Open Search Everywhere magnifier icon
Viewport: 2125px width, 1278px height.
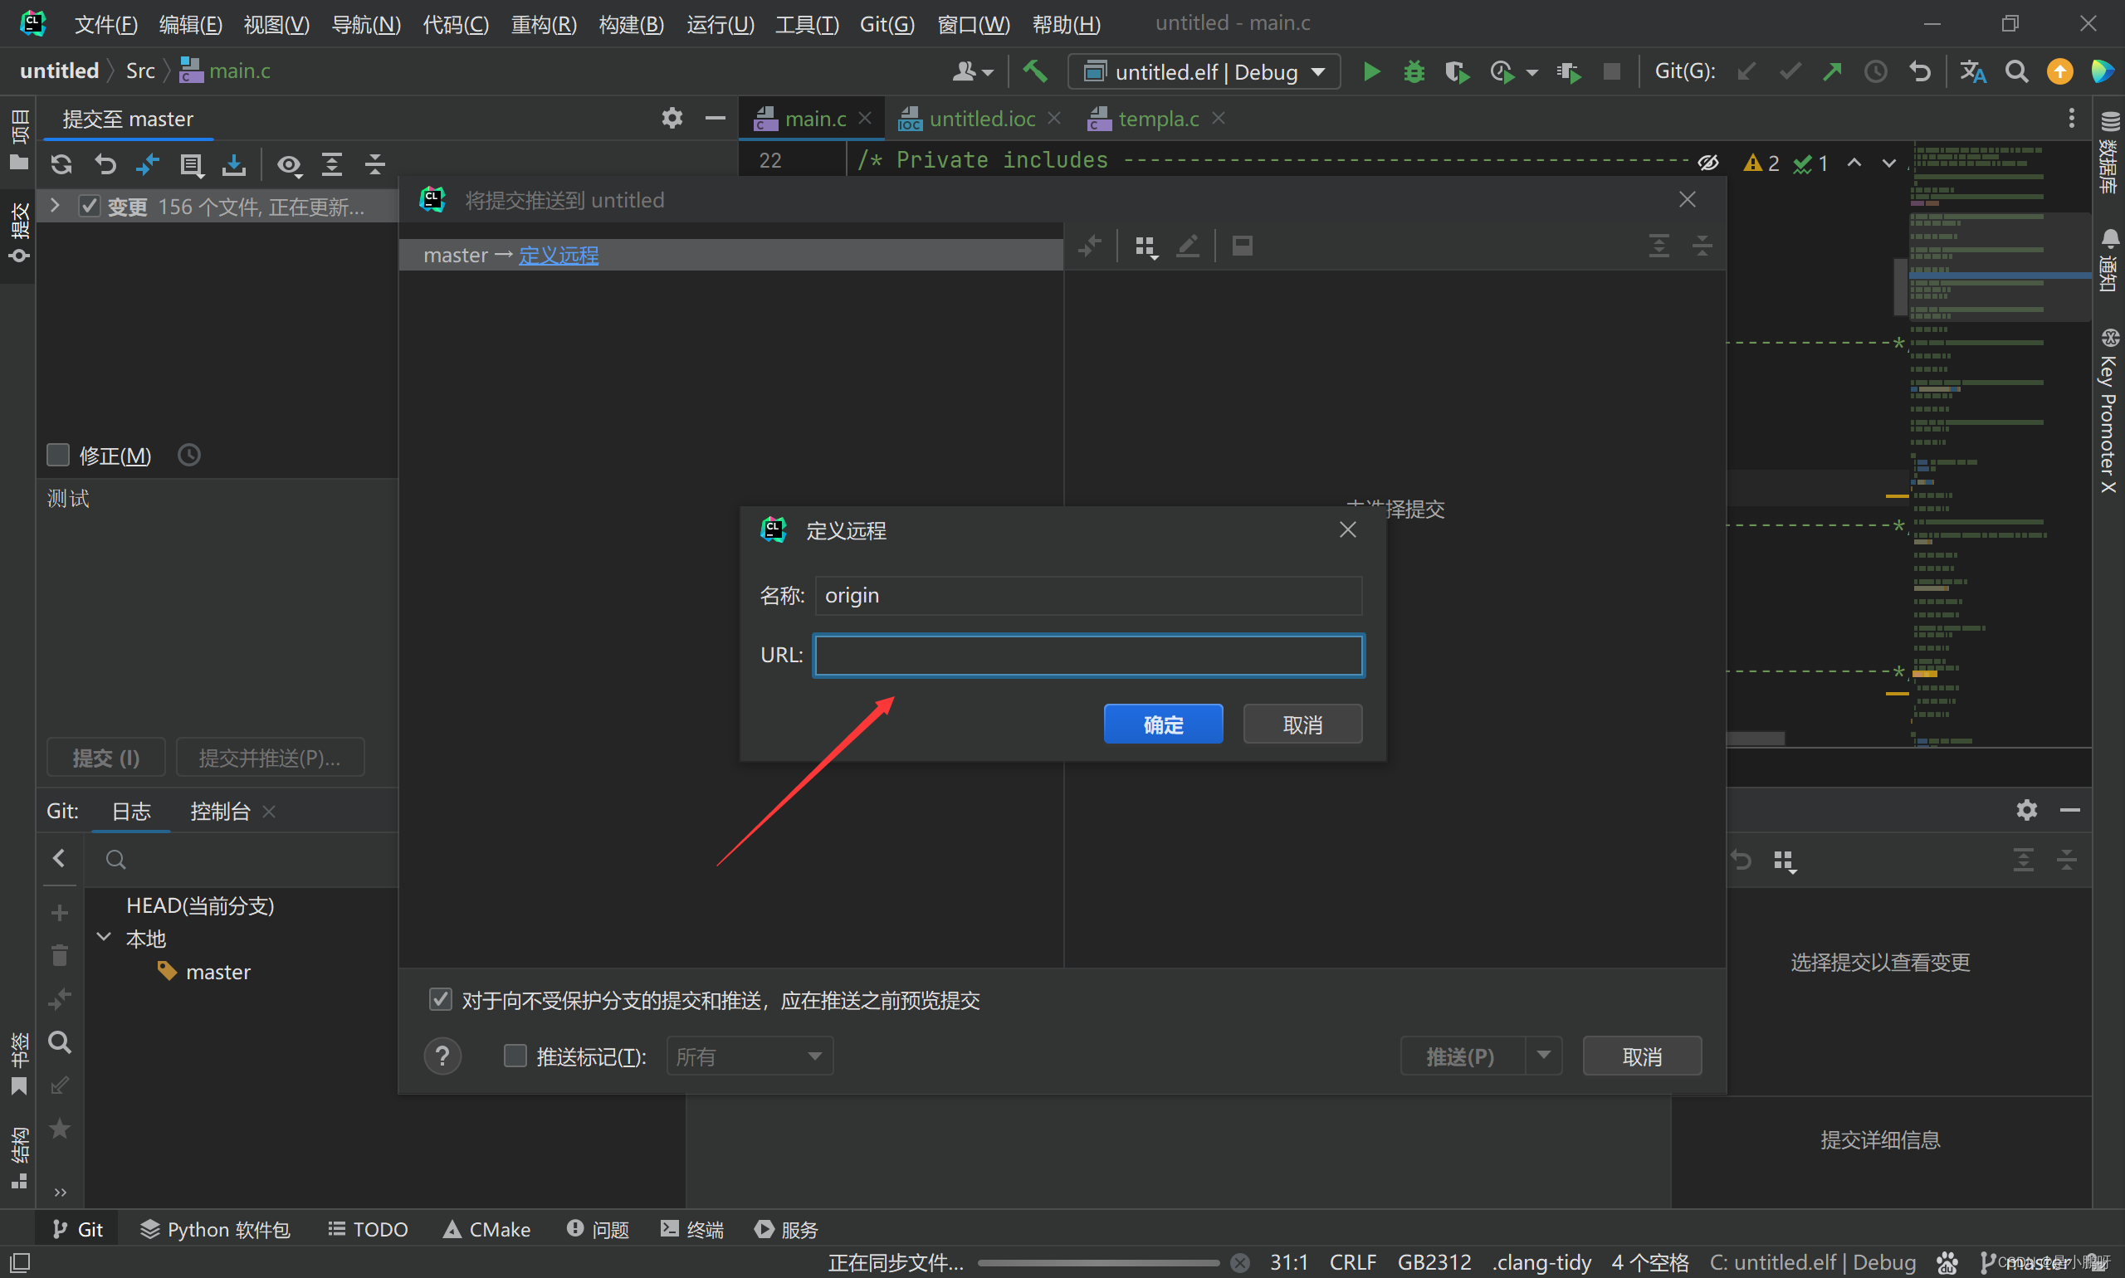tap(2015, 71)
